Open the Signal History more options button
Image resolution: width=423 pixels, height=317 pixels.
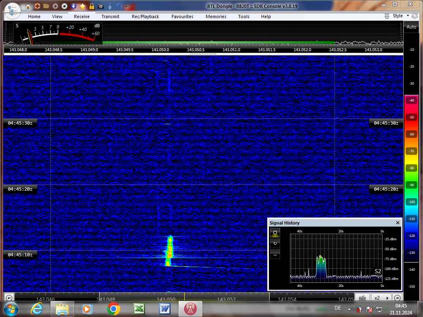coord(275,254)
